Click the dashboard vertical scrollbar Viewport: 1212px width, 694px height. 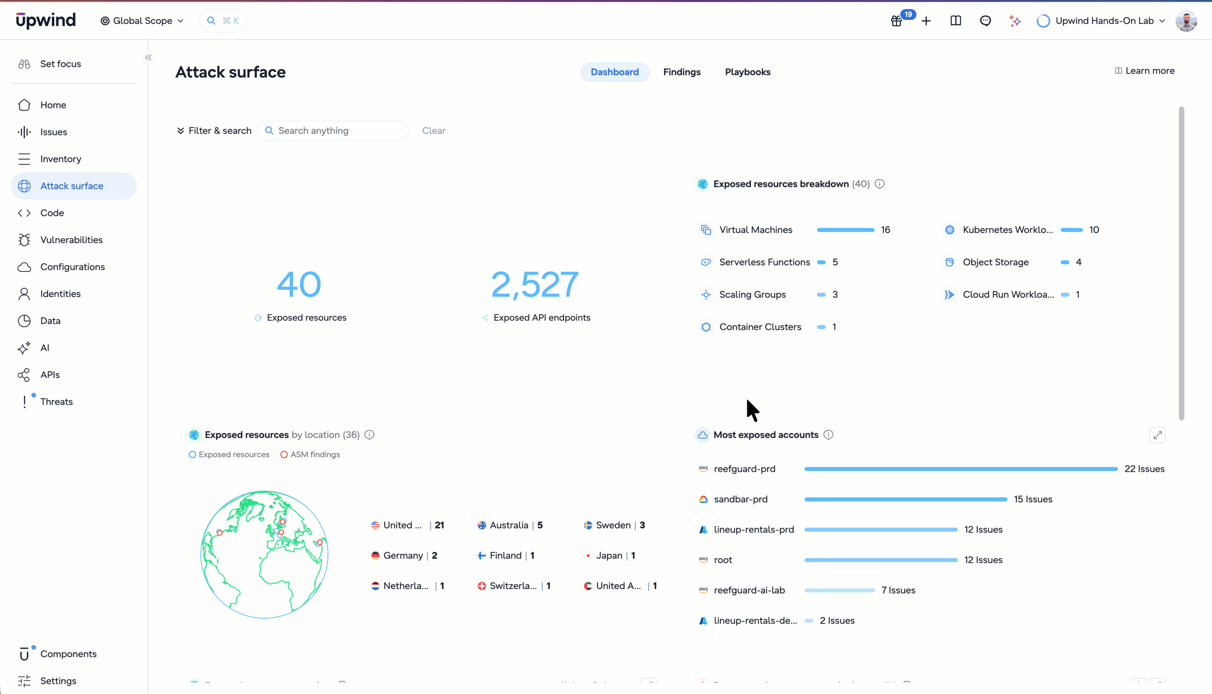pos(1182,264)
